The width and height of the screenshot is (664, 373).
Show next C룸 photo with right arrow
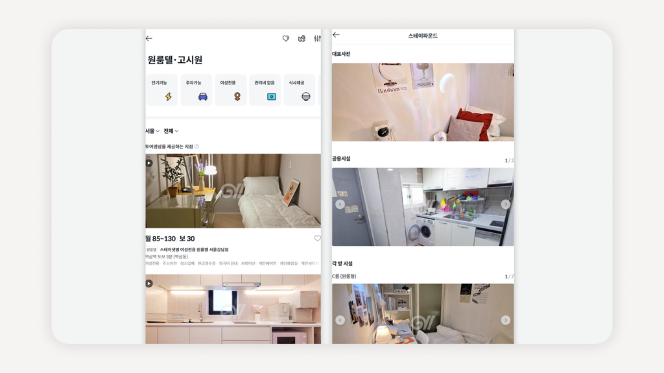click(x=506, y=320)
